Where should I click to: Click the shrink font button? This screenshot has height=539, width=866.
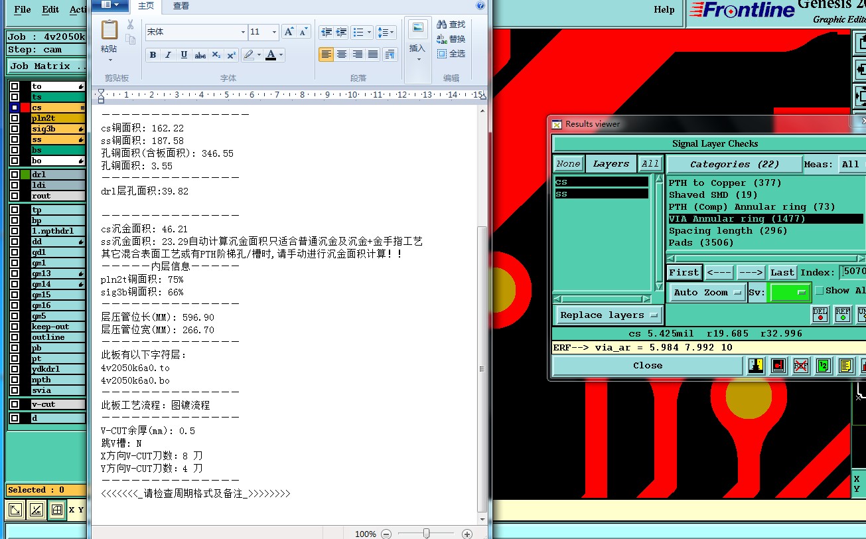coord(303,32)
